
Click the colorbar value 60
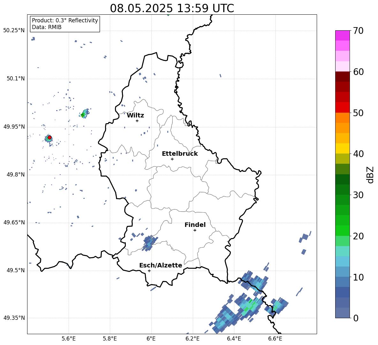click(358, 72)
